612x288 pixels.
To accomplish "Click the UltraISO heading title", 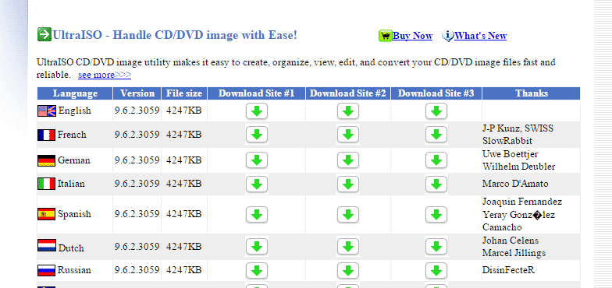I will tap(175, 35).
